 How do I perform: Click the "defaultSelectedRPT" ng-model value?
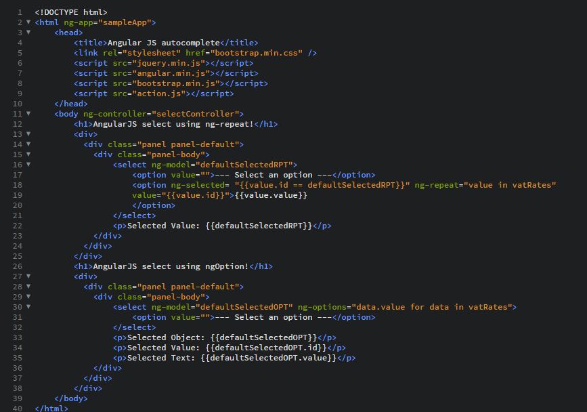(244, 165)
